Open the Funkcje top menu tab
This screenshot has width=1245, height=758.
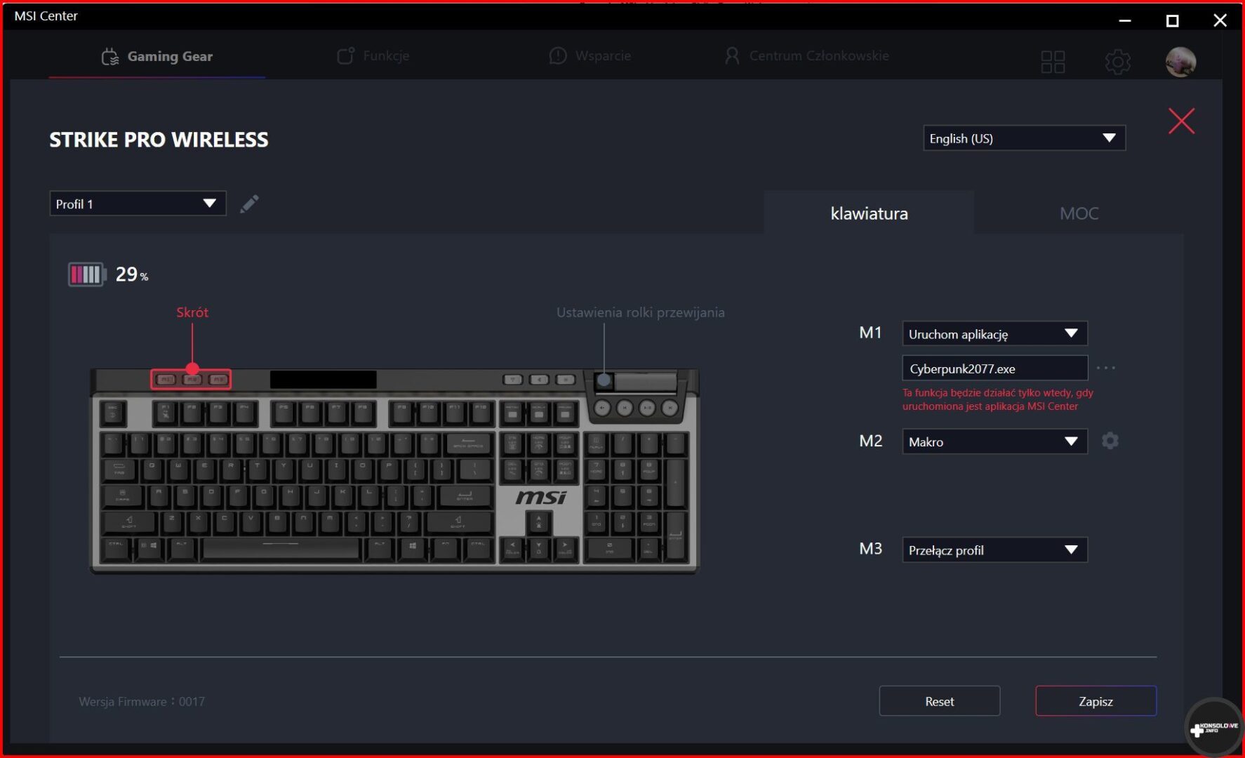click(373, 55)
